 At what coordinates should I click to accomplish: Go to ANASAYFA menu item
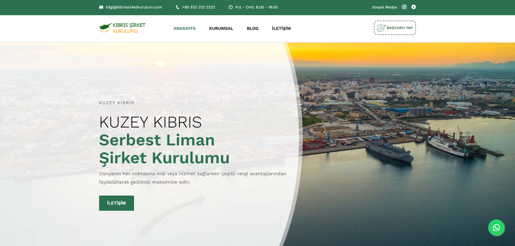184,28
